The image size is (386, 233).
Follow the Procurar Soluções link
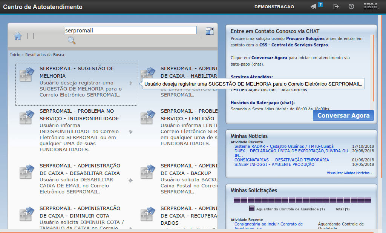pyautogui.click(x=305, y=38)
